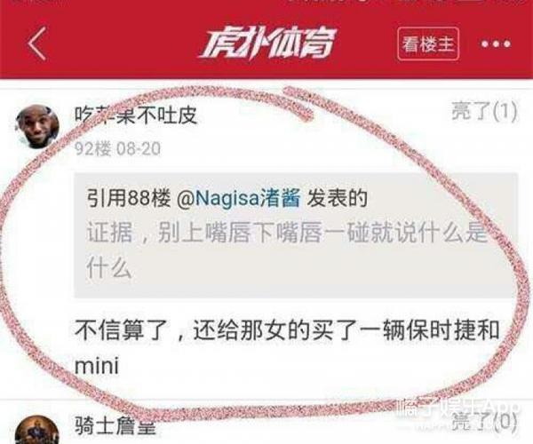Select the reply text mentioning 保时捷
The image size is (533, 444).
287,348
